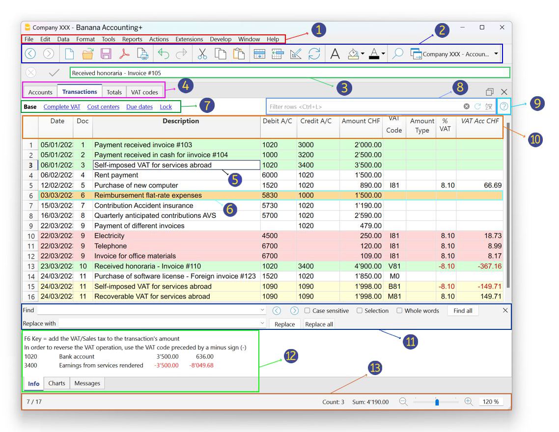Expand the fill color dropdown arrow
Viewport: 559px width, 432px height.
pyautogui.click(x=363, y=54)
